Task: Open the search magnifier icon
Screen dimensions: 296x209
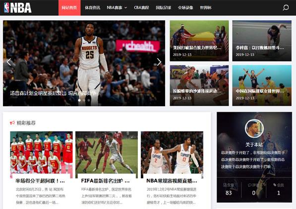Action: [286, 7]
